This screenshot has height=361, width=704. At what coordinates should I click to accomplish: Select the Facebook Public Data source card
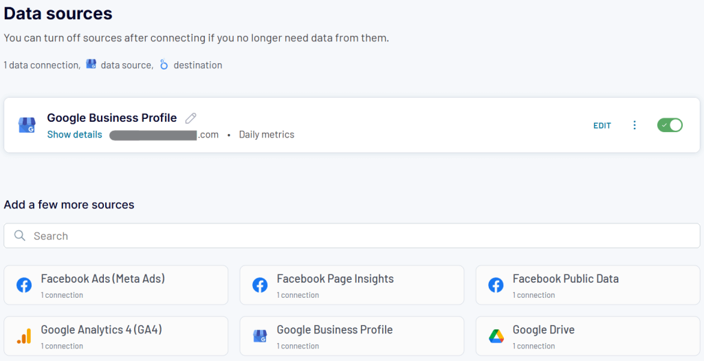588,285
